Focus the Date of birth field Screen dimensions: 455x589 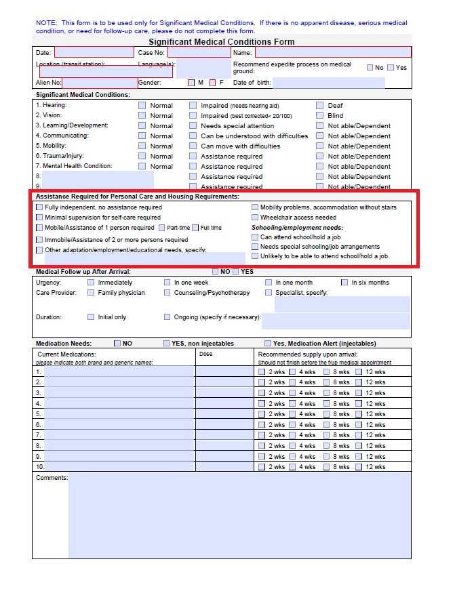coord(328,83)
